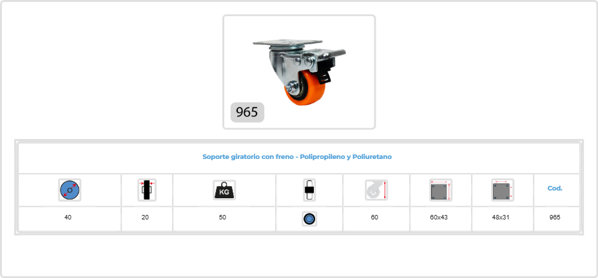Click the wheel diameter icon

coord(70,190)
